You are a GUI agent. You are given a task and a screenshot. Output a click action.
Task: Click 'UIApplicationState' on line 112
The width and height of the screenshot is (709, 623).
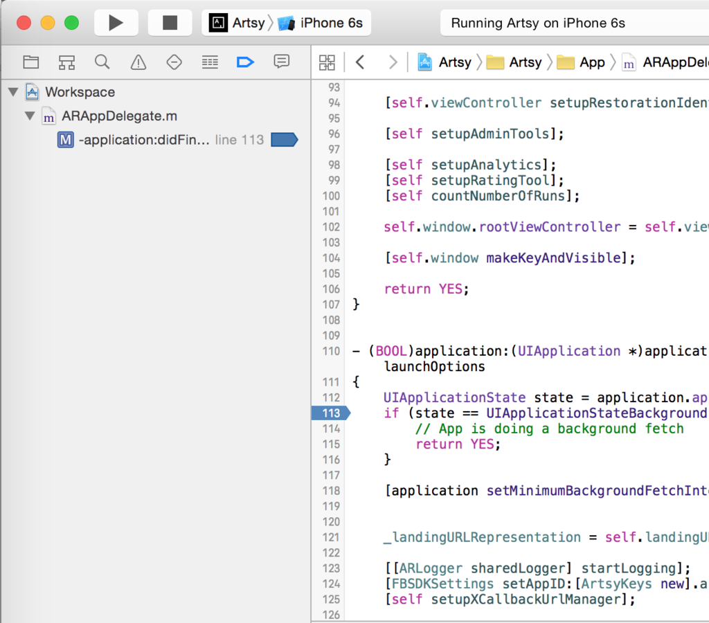pos(454,398)
